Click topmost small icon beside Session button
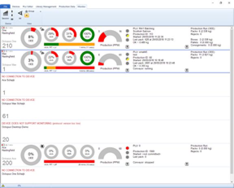The width and height of the screenshot is (234, 188). pyautogui.click(x=12, y=11)
